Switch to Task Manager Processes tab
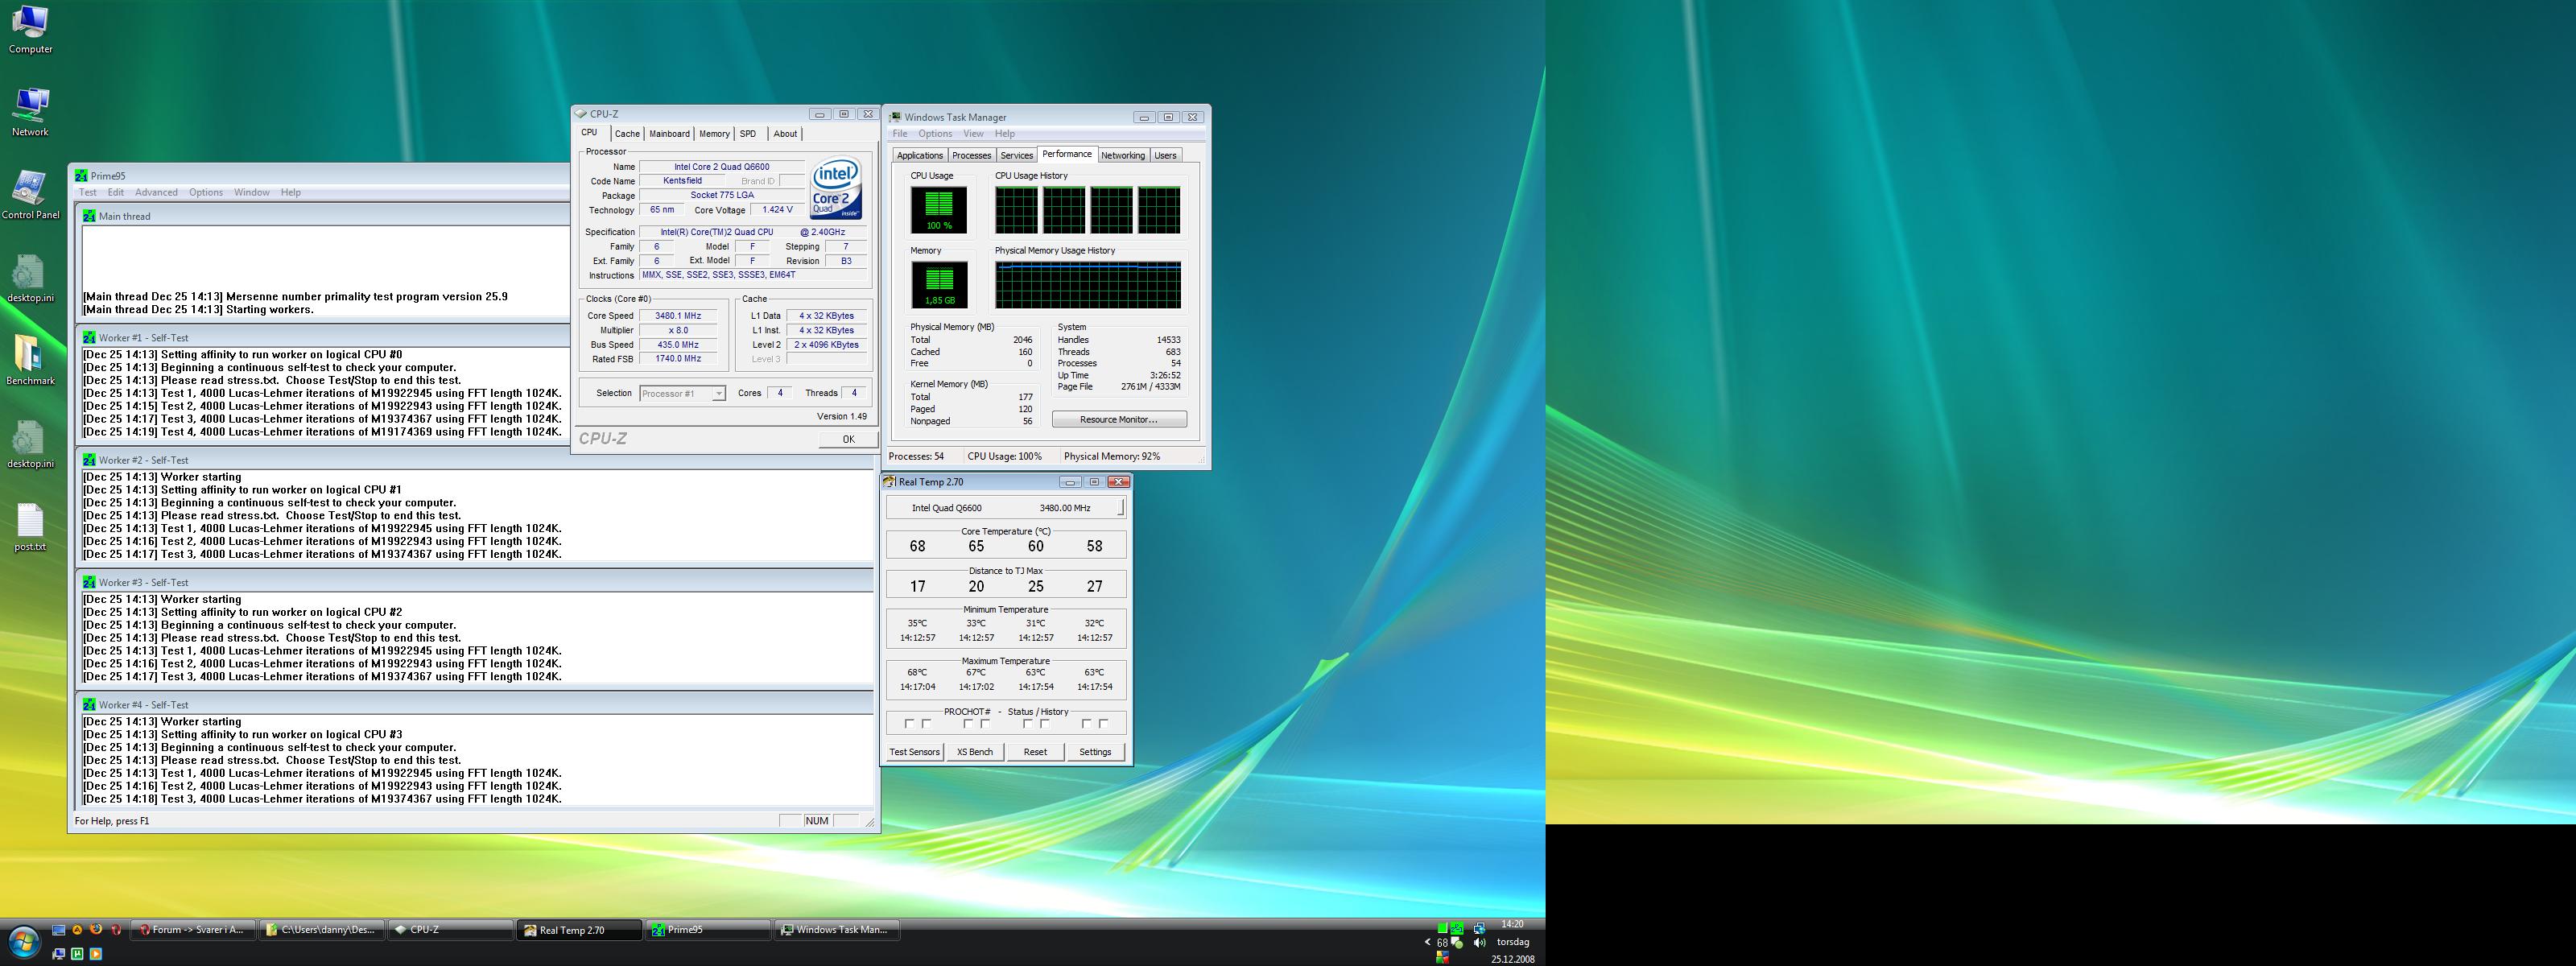Viewport: 2576px width, 966px height. 971,156
